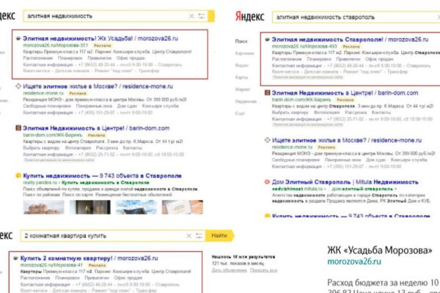
Task: Click the "morozova26.ru/Морозова-351" green URL
Action: pyautogui.click(x=56, y=45)
